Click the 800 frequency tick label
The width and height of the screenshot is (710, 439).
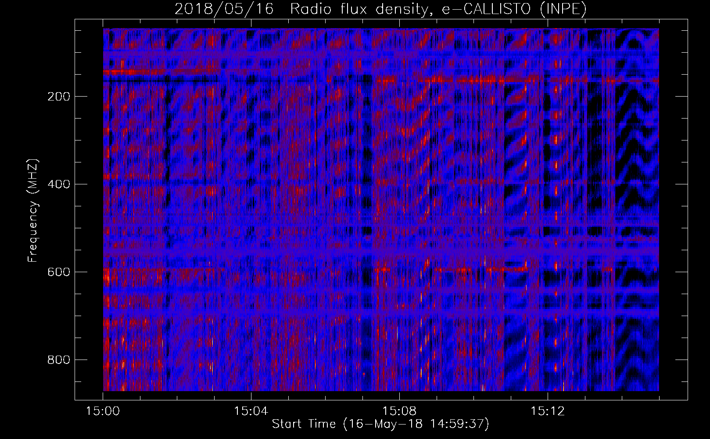pos(59,360)
